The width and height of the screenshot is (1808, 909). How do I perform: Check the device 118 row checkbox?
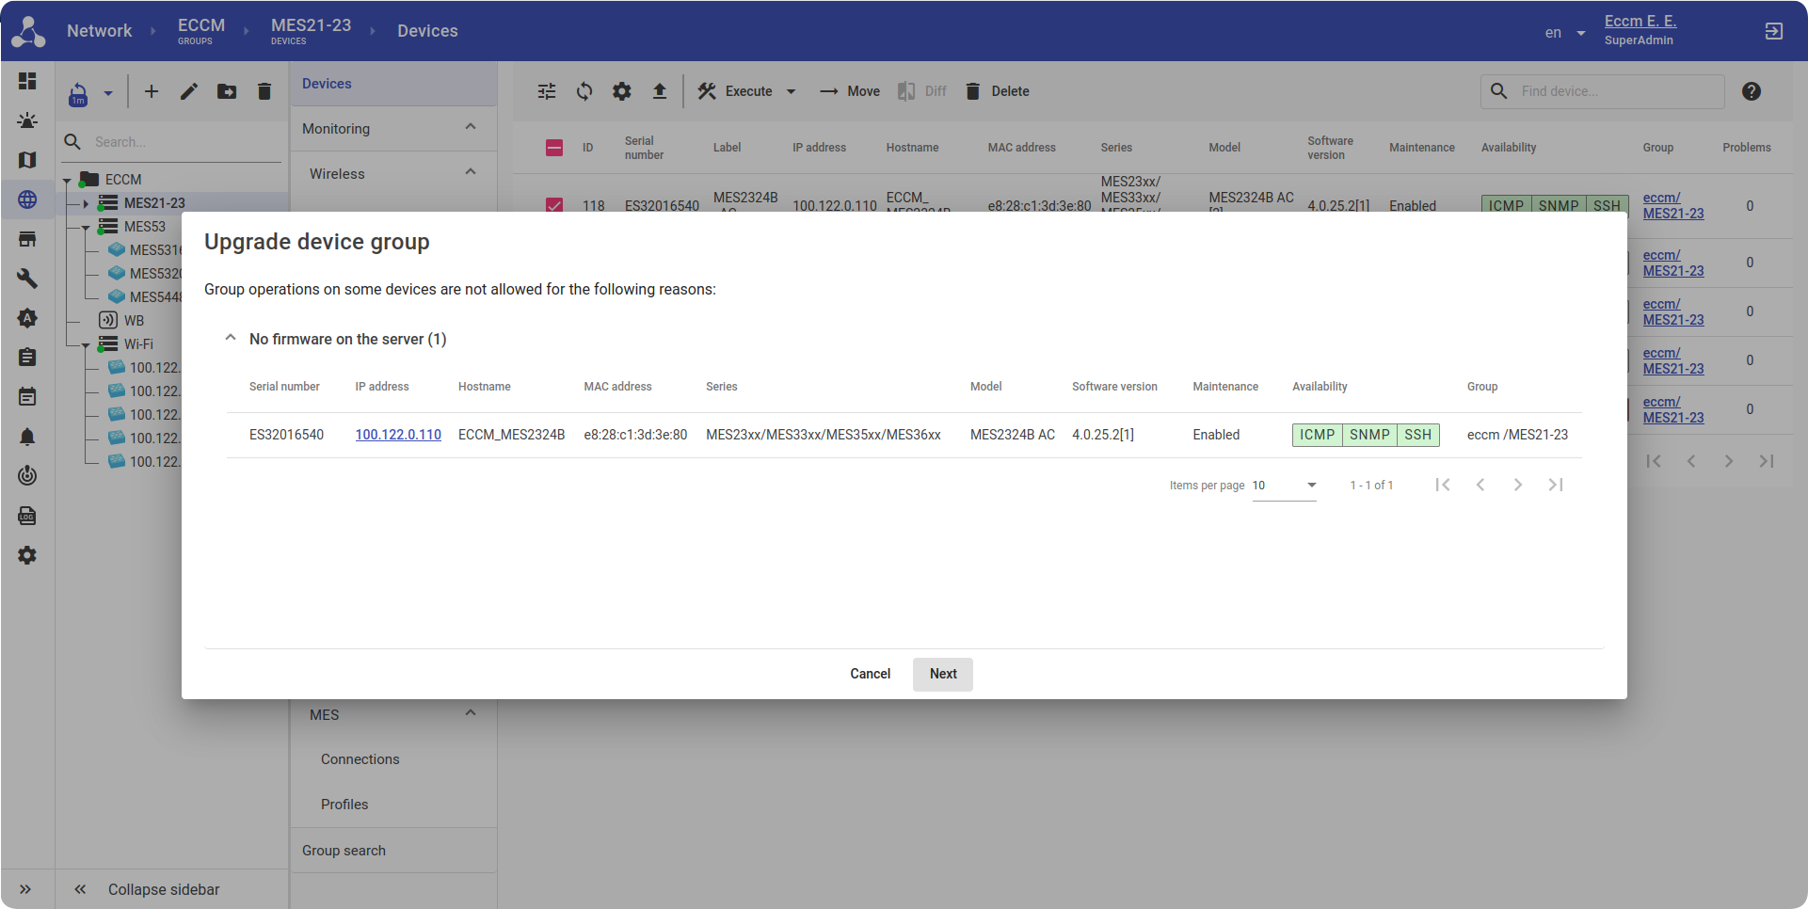554,205
